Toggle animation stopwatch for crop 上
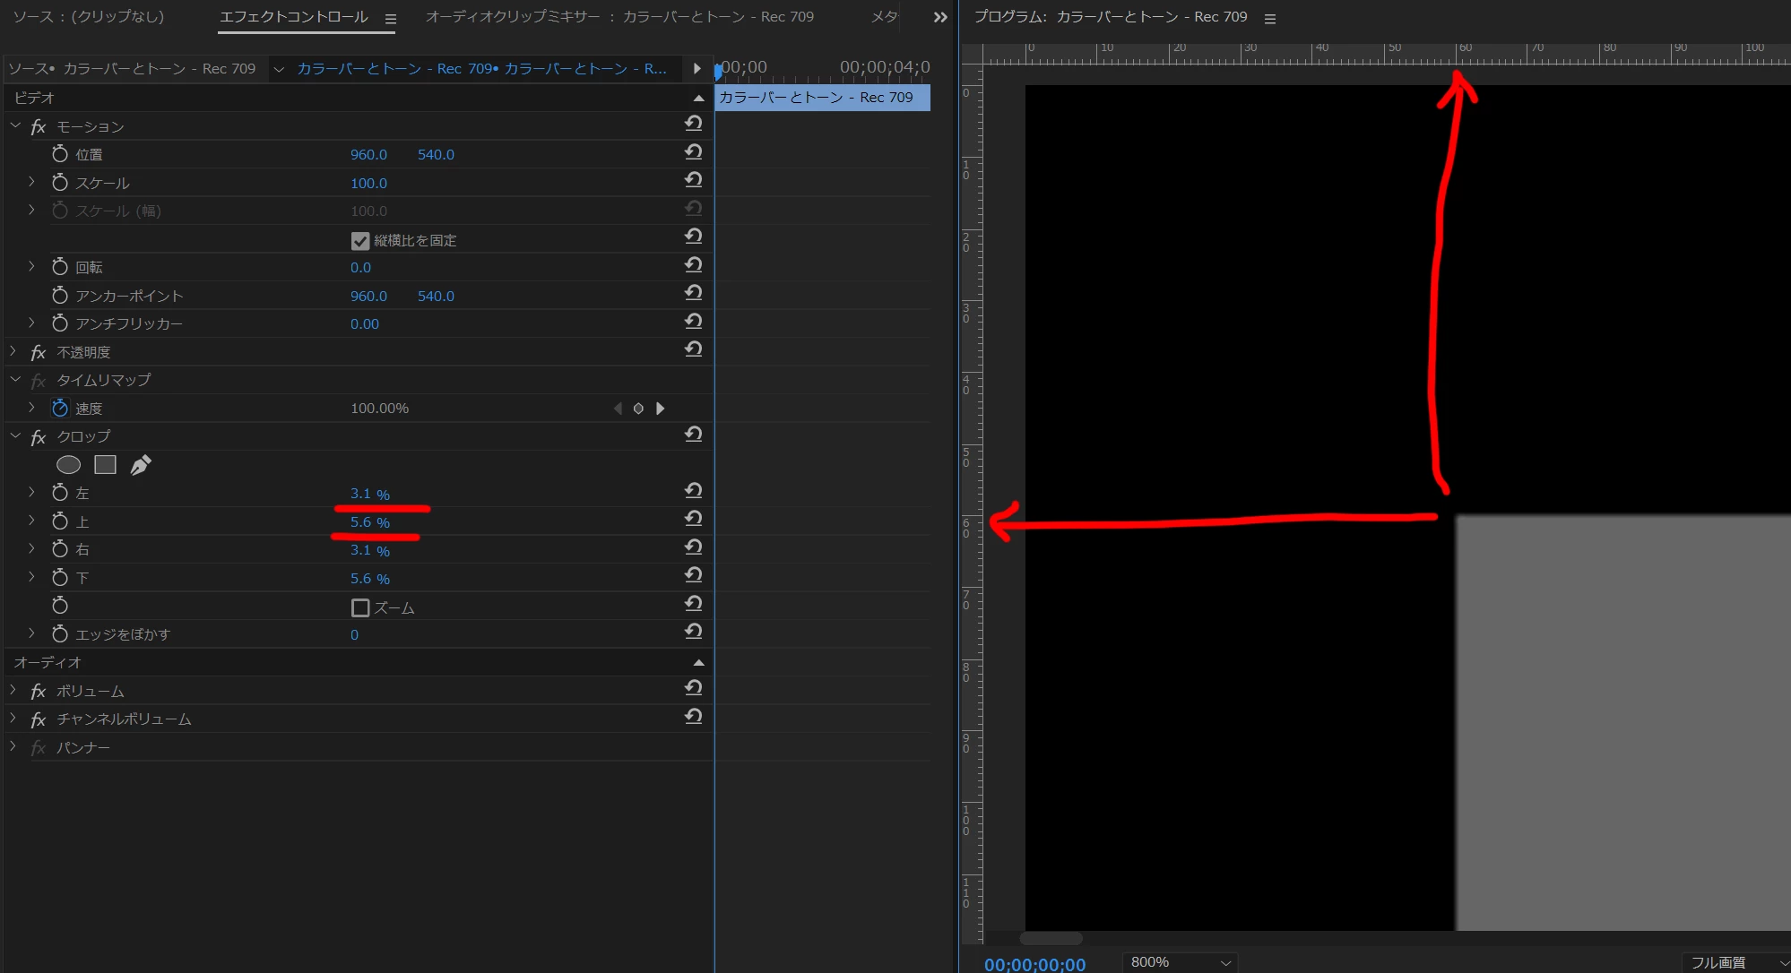 (60, 521)
